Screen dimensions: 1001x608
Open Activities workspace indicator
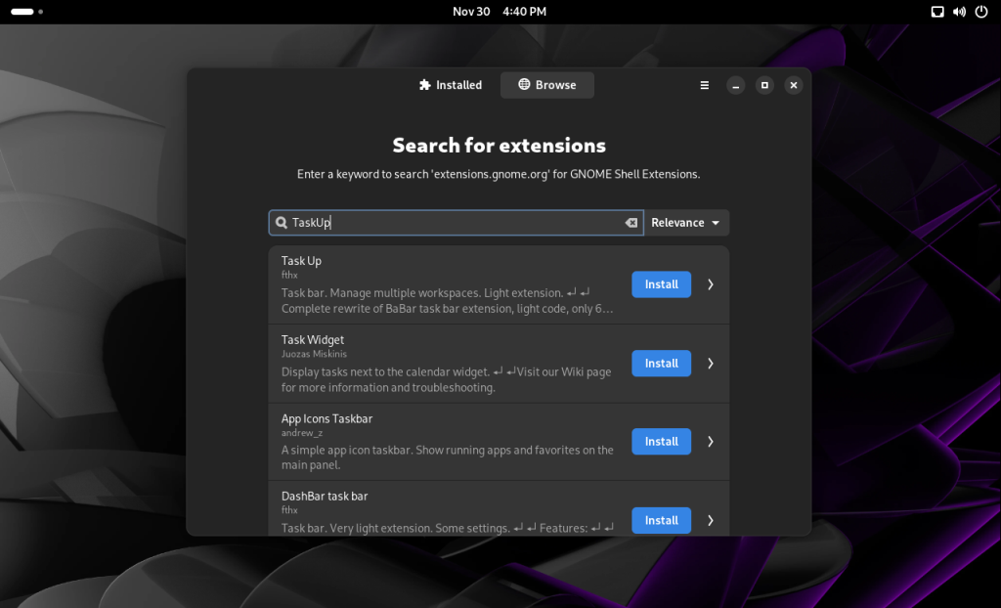coord(26,12)
